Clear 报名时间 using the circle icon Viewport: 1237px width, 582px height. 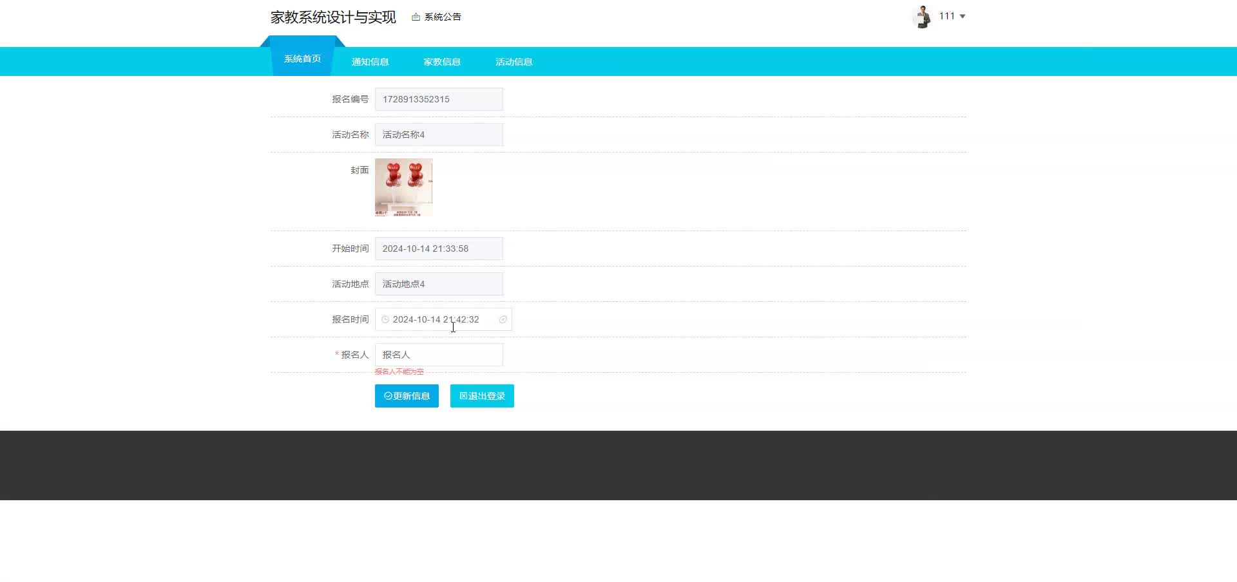(503, 319)
